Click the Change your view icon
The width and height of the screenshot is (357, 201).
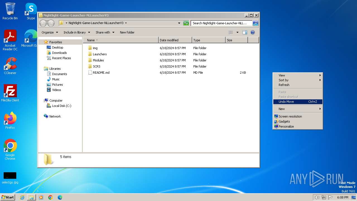pyautogui.click(x=231, y=32)
